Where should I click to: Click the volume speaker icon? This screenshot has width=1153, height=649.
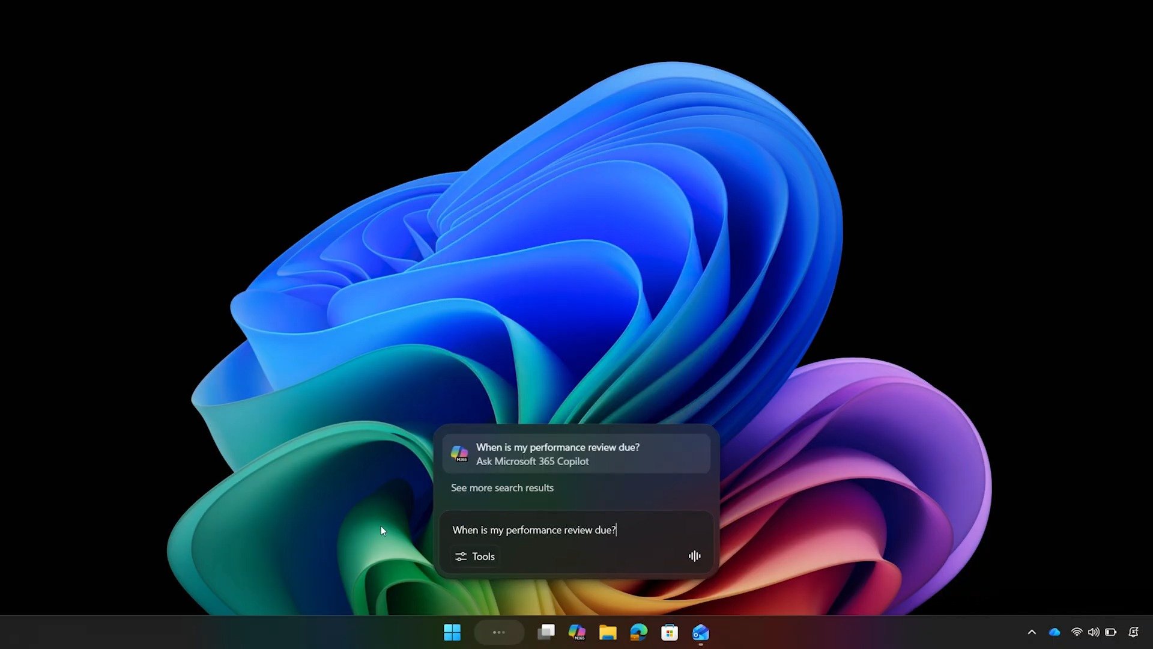(1094, 632)
